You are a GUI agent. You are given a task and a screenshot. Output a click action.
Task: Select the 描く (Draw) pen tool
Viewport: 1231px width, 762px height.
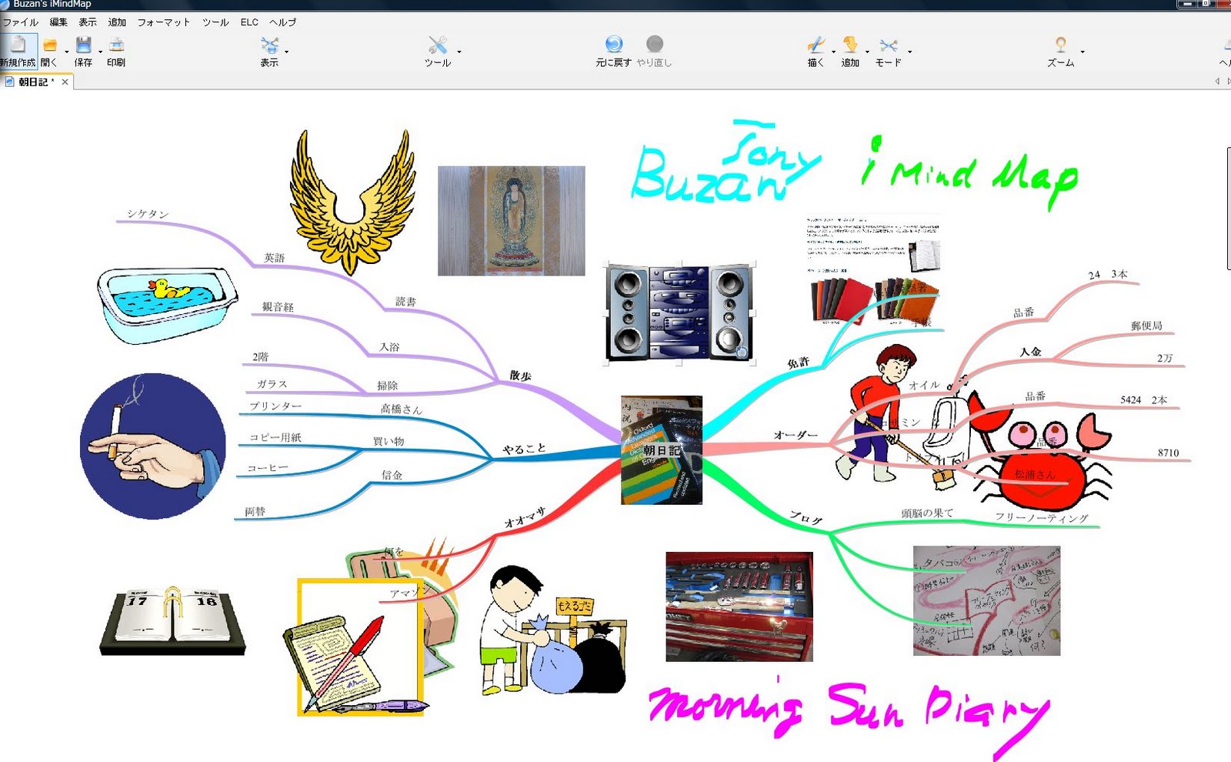pos(816,45)
